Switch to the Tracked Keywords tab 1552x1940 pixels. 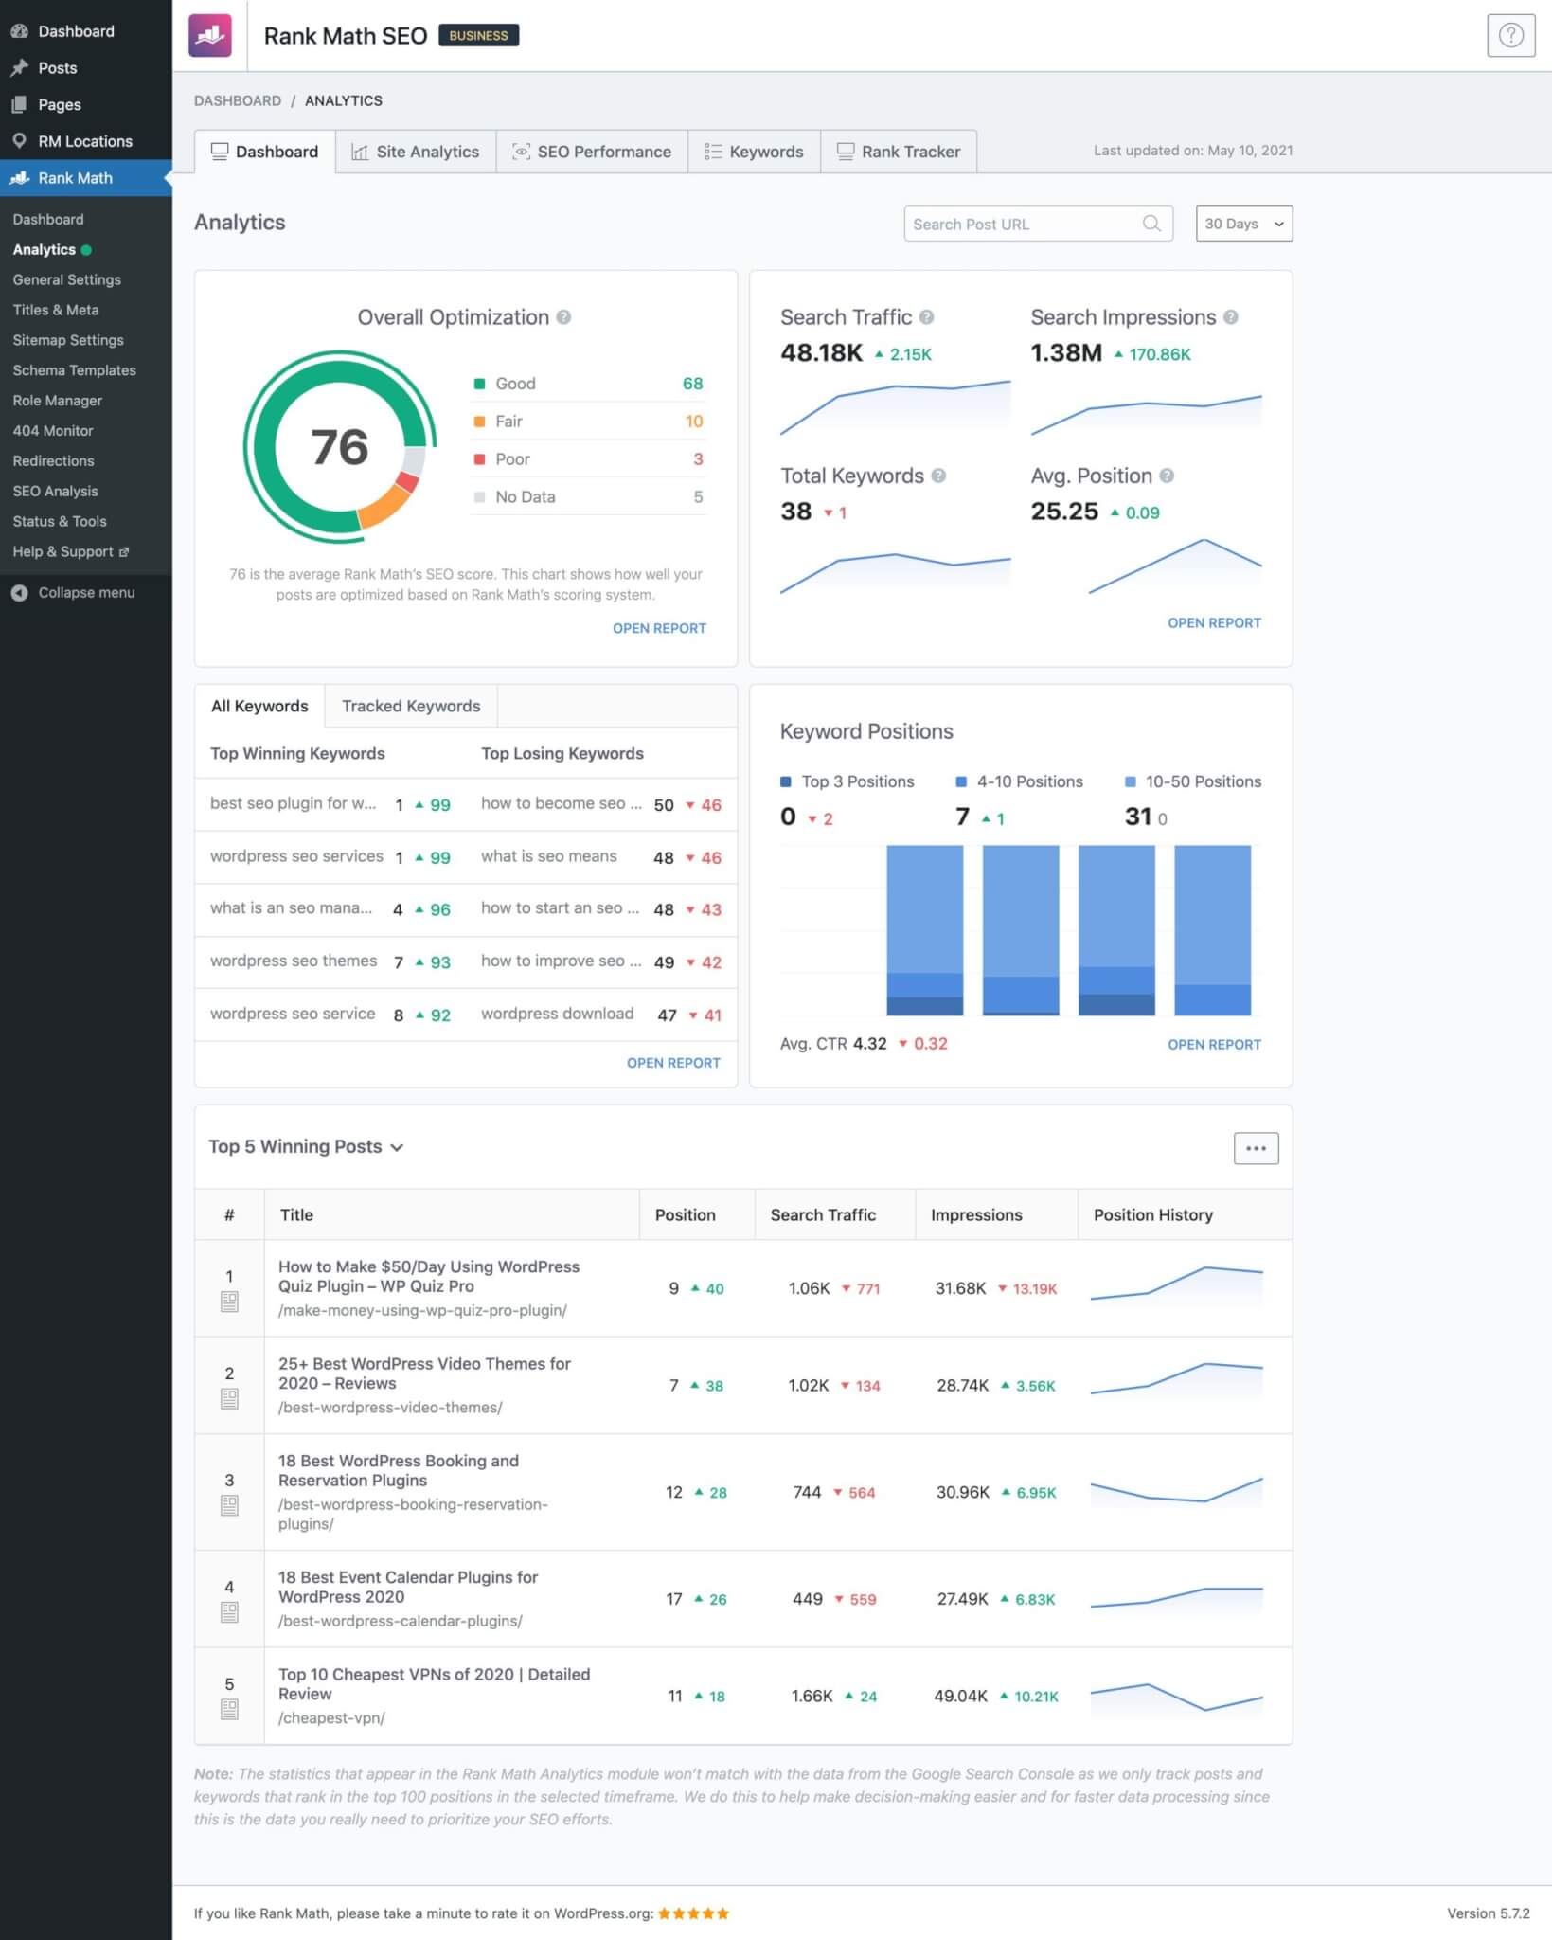[411, 706]
